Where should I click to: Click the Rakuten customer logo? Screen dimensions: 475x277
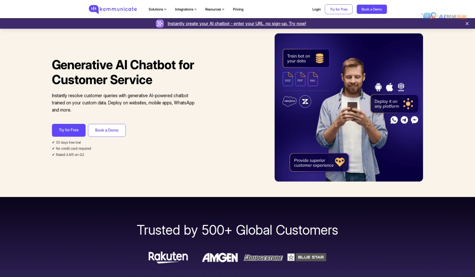(168, 257)
